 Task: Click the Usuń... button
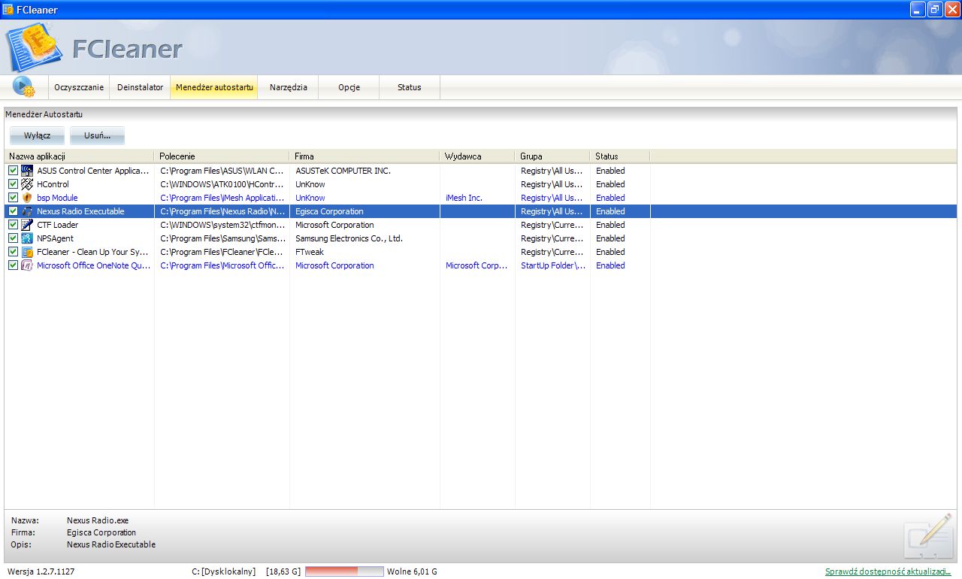pos(97,135)
